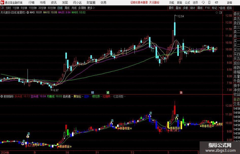240x154 pixels.
Task: Toggle the right sidebar panel icon
Action: click(x=220, y=13)
